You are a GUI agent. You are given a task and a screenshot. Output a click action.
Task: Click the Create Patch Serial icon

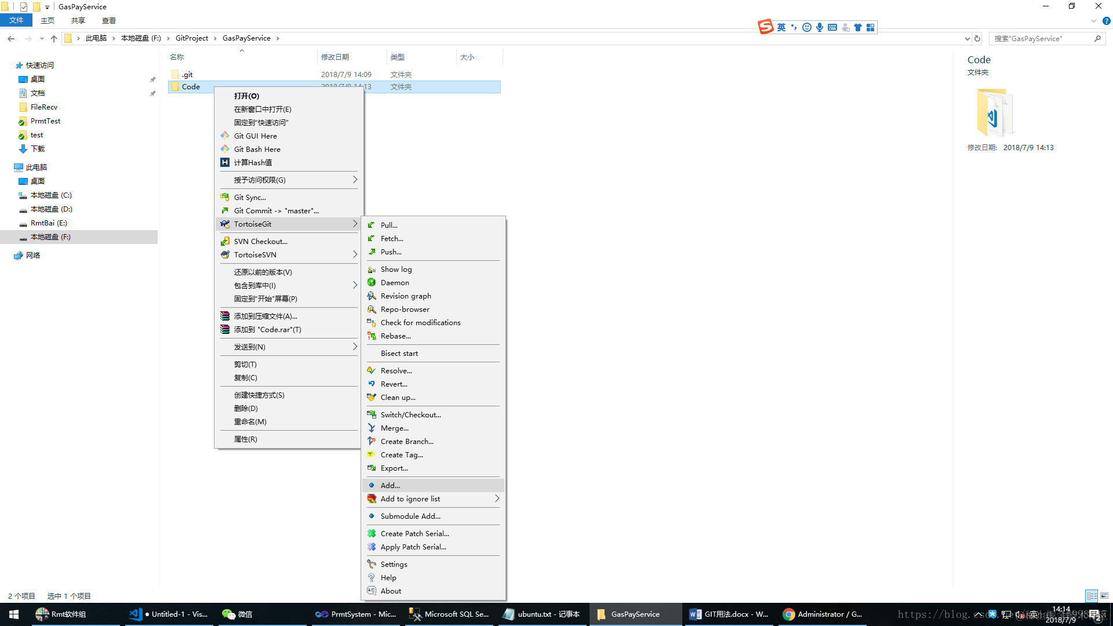[x=372, y=534]
